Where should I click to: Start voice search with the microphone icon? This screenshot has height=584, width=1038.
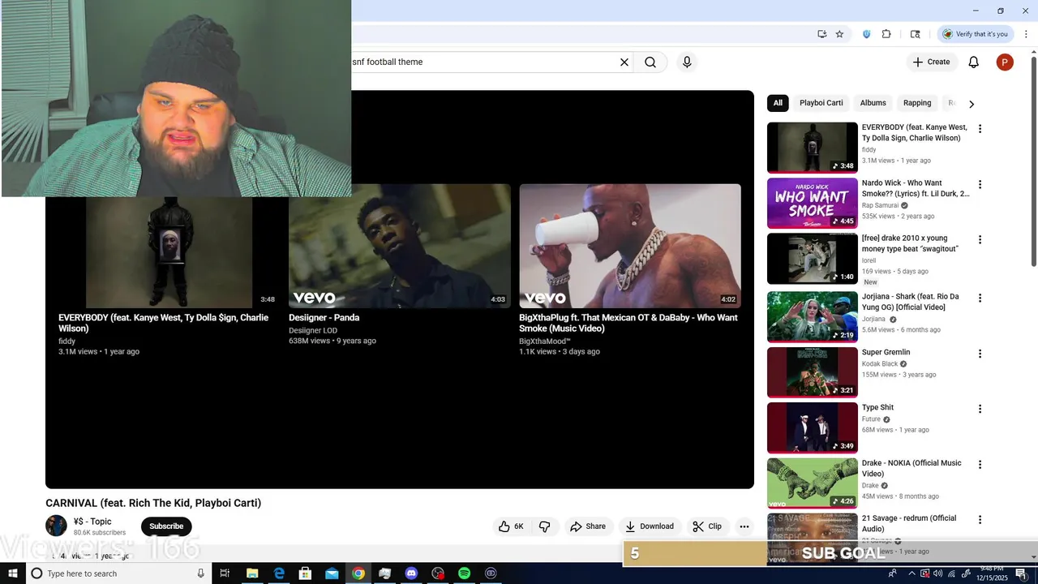(x=687, y=62)
